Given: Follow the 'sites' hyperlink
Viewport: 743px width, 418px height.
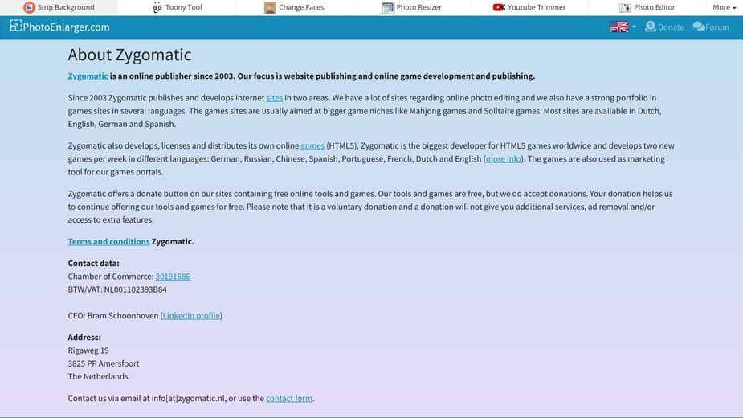Looking at the screenshot, I should (275, 98).
